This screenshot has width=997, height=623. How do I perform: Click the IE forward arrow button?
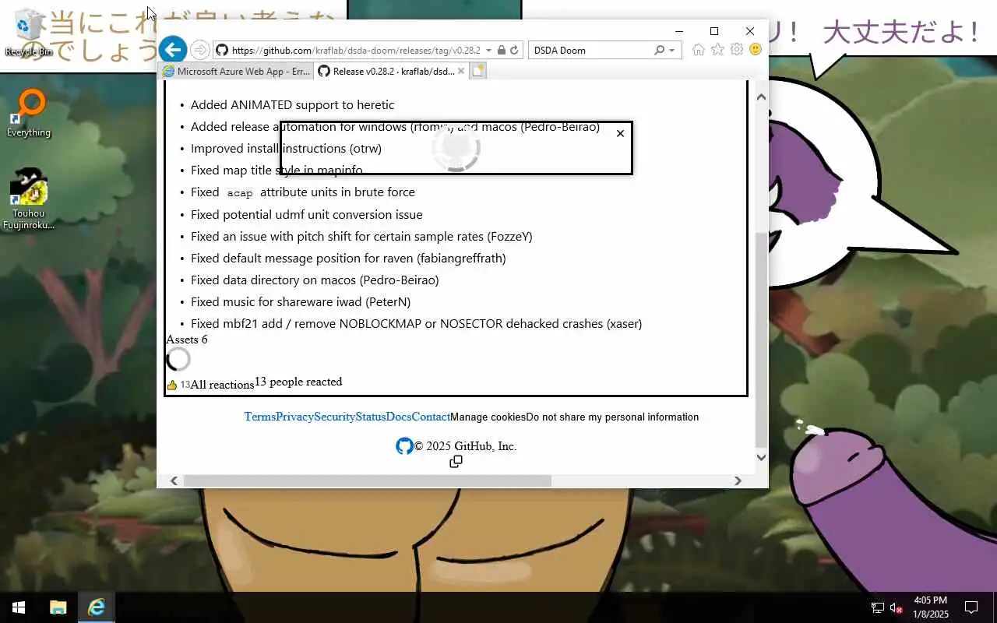pyautogui.click(x=199, y=50)
